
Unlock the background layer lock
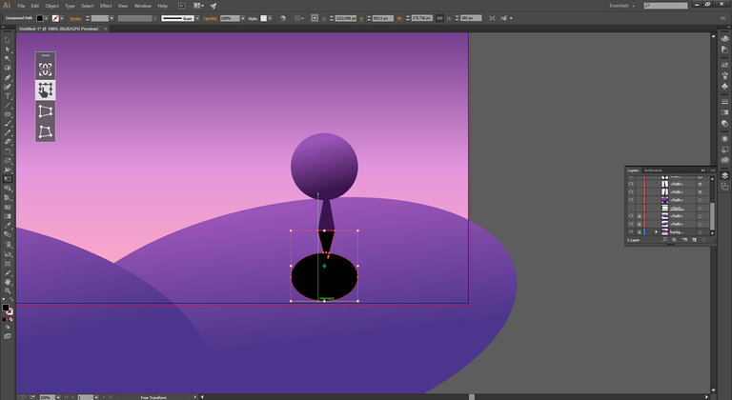pyautogui.click(x=640, y=231)
